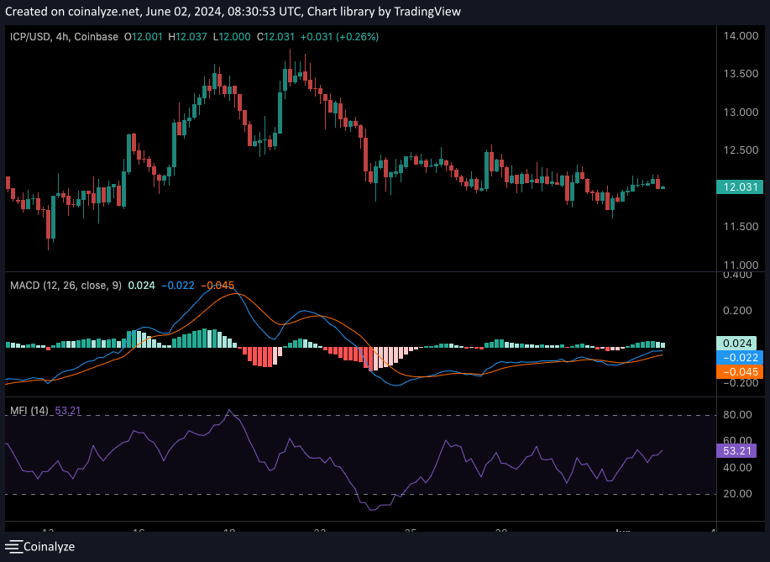Click the 16 date on time axis

(x=139, y=532)
